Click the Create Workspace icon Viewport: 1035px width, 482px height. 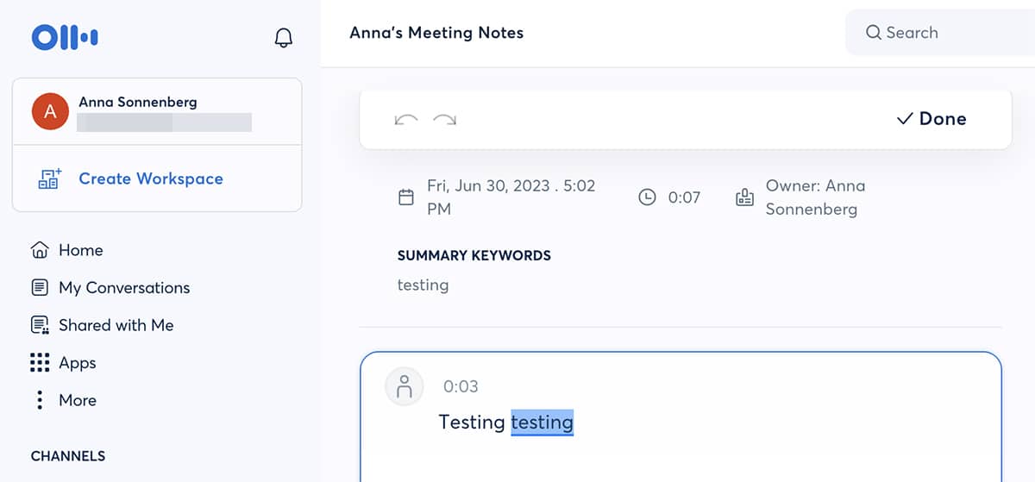(49, 178)
